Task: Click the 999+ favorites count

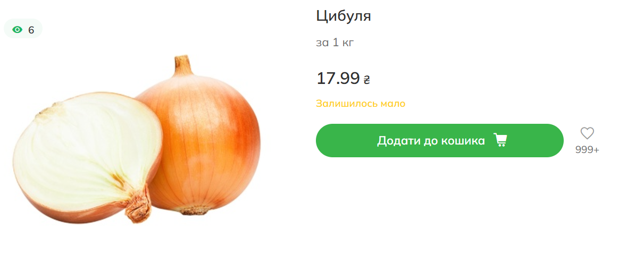Action: pyautogui.click(x=587, y=150)
